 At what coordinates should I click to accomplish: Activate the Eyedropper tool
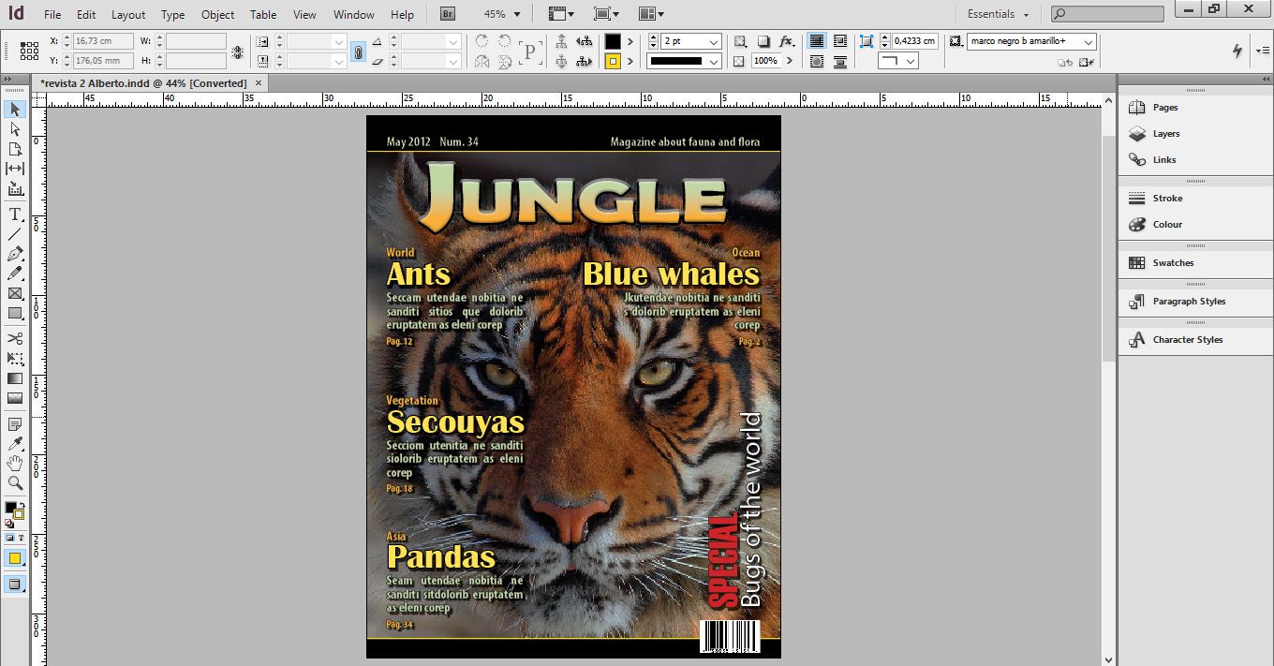[15, 443]
